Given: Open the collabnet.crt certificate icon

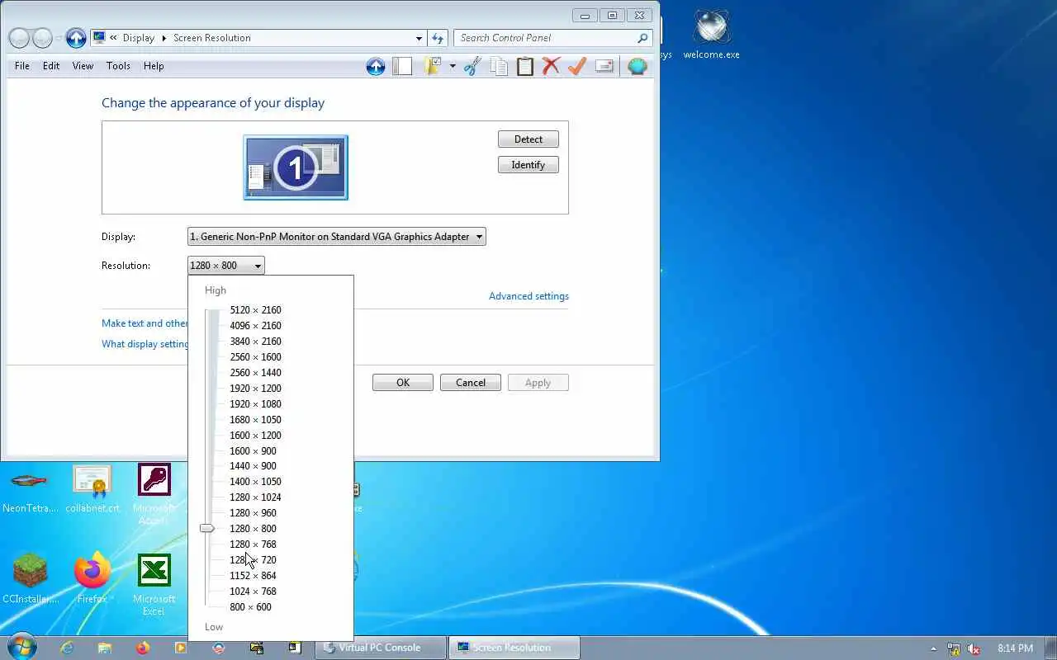Looking at the screenshot, I should point(92,489).
